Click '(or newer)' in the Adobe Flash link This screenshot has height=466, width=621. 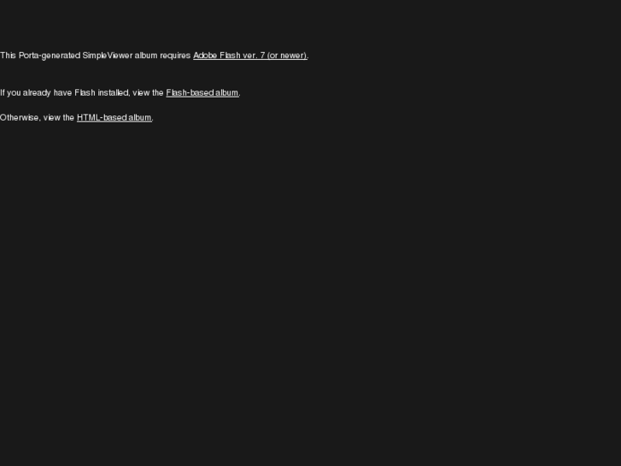[x=287, y=56]
